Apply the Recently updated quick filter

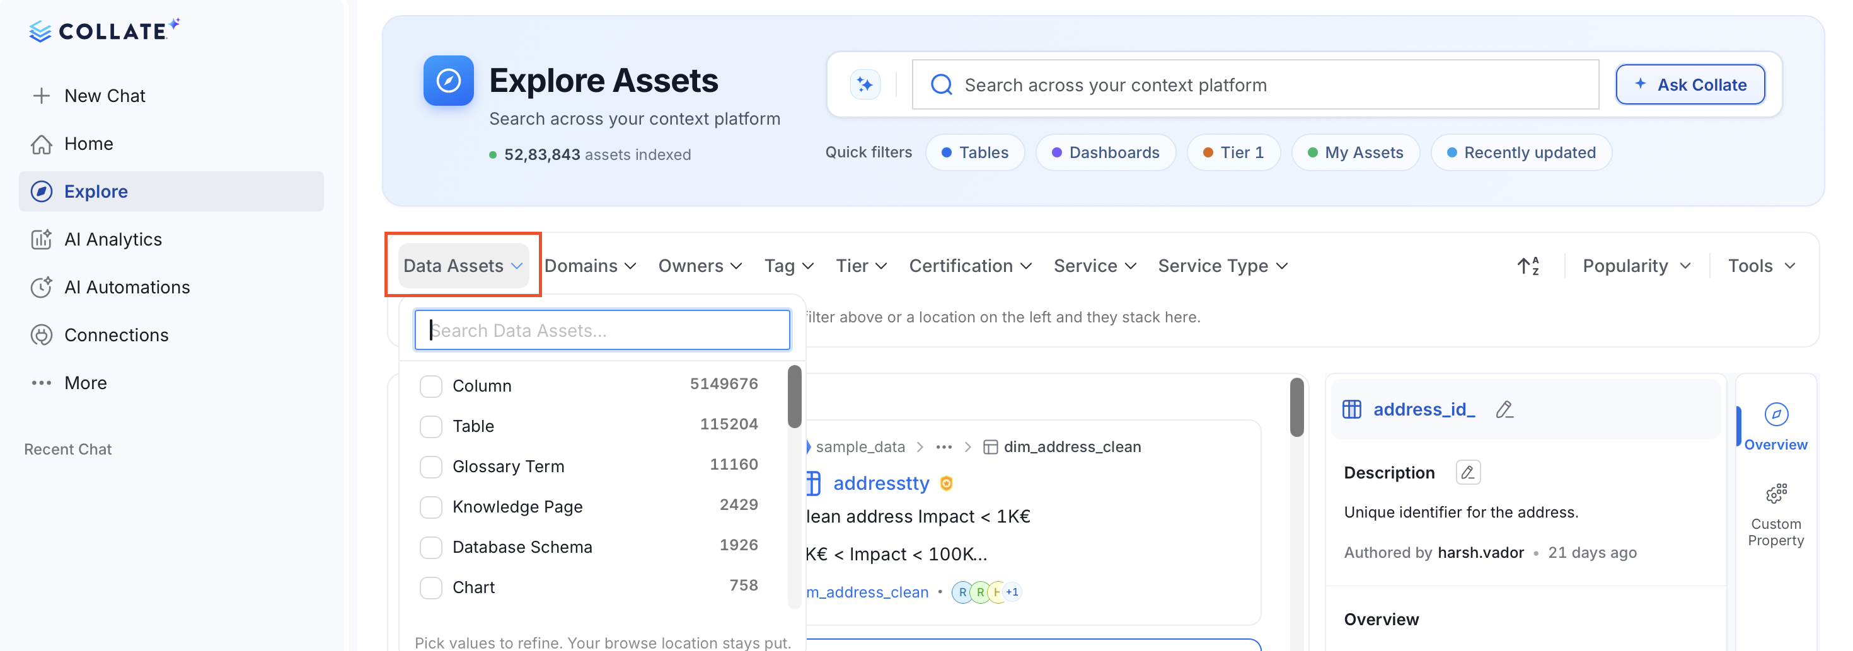(1521, 152)
